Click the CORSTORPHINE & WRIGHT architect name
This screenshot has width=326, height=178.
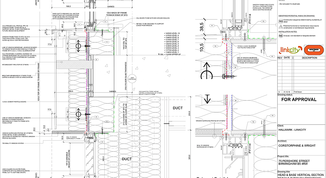point(297,146)
